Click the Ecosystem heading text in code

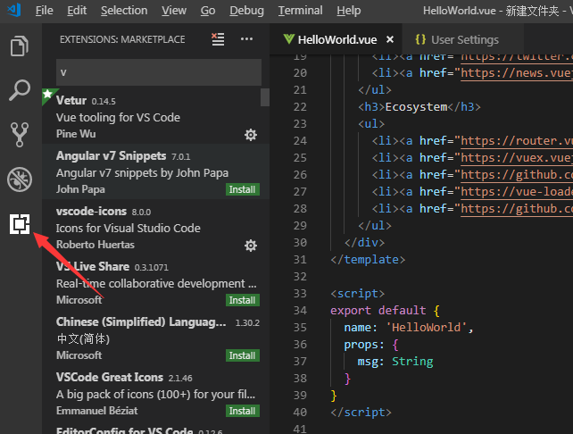pyautogui.click(x=416, y=107)
